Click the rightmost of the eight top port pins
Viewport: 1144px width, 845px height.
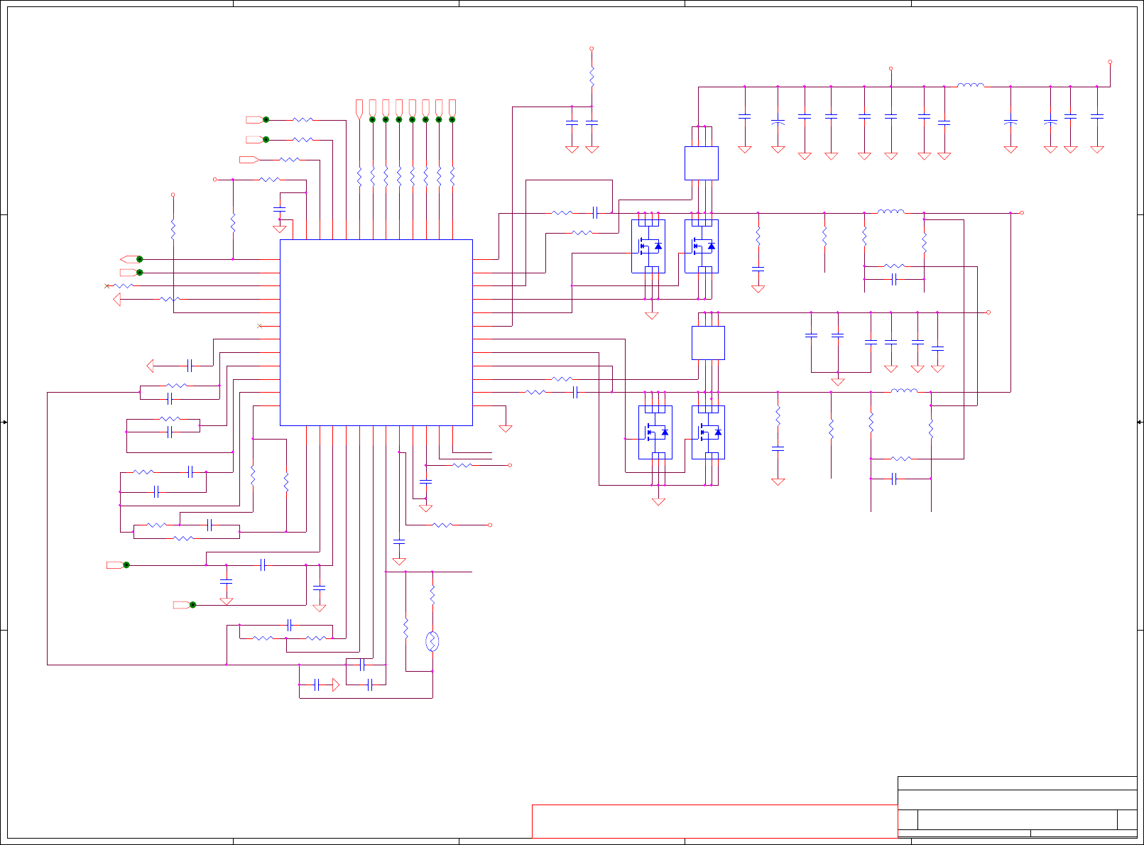[452, 108]
